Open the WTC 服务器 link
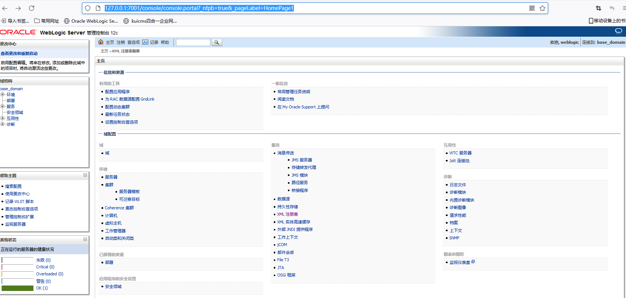The image size is (626, 298). [x=460, y=153]
